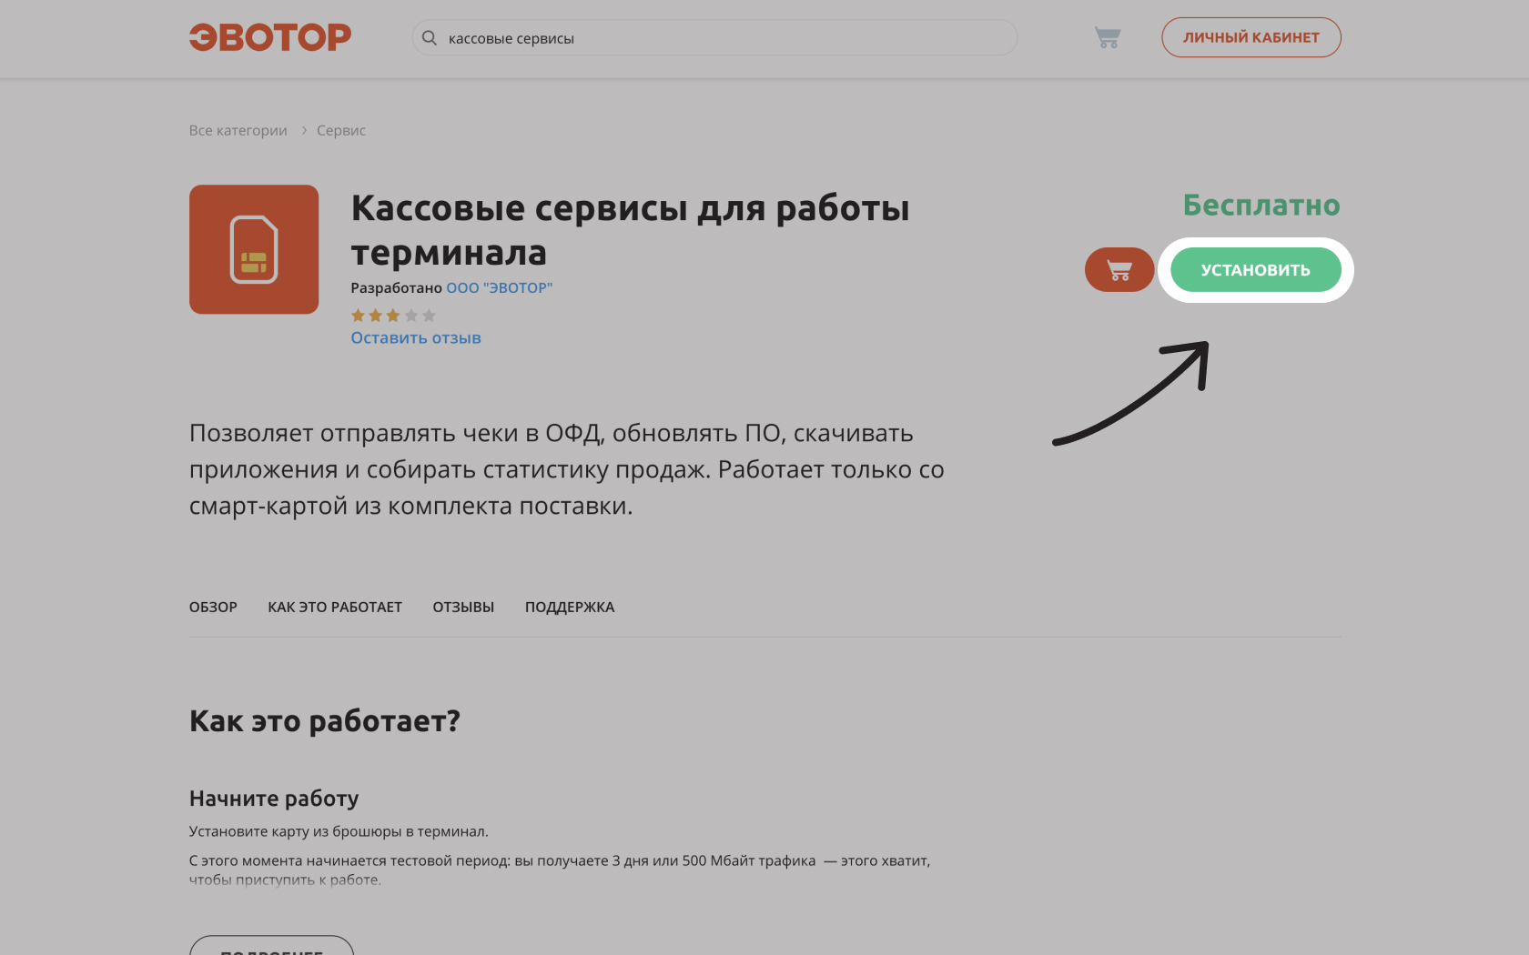Open developer link ООО "ЭВОТОР"
The image size is (1529, 955).
(x=499, y=287)
